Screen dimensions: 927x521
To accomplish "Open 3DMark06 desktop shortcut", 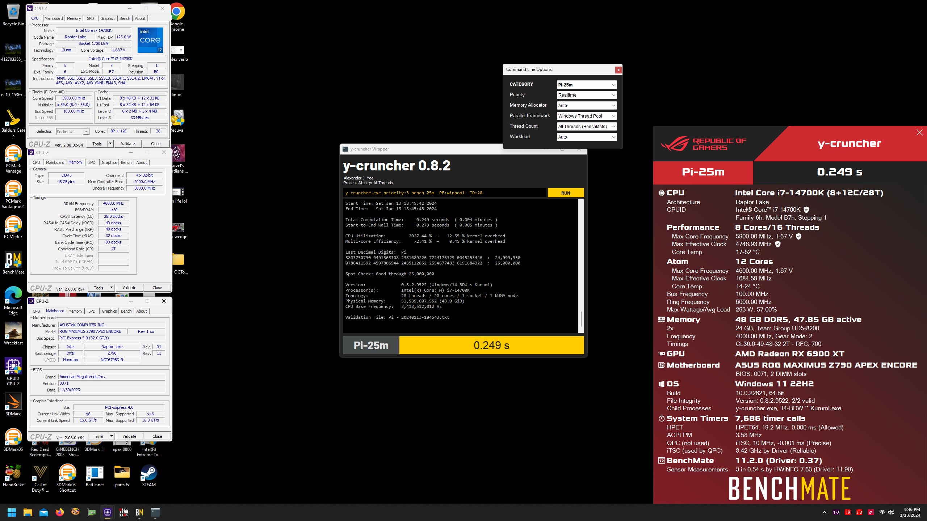I will 13,440.
